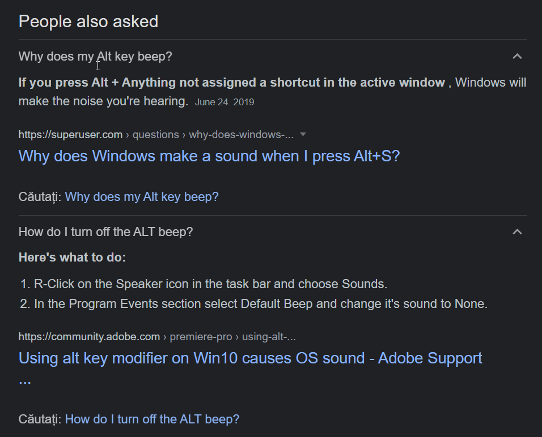Search for "How do I turn off the ALT beep?" via Căutați link
The height and width of the screenshot is (437, 542).
click(x=152, y=419)
